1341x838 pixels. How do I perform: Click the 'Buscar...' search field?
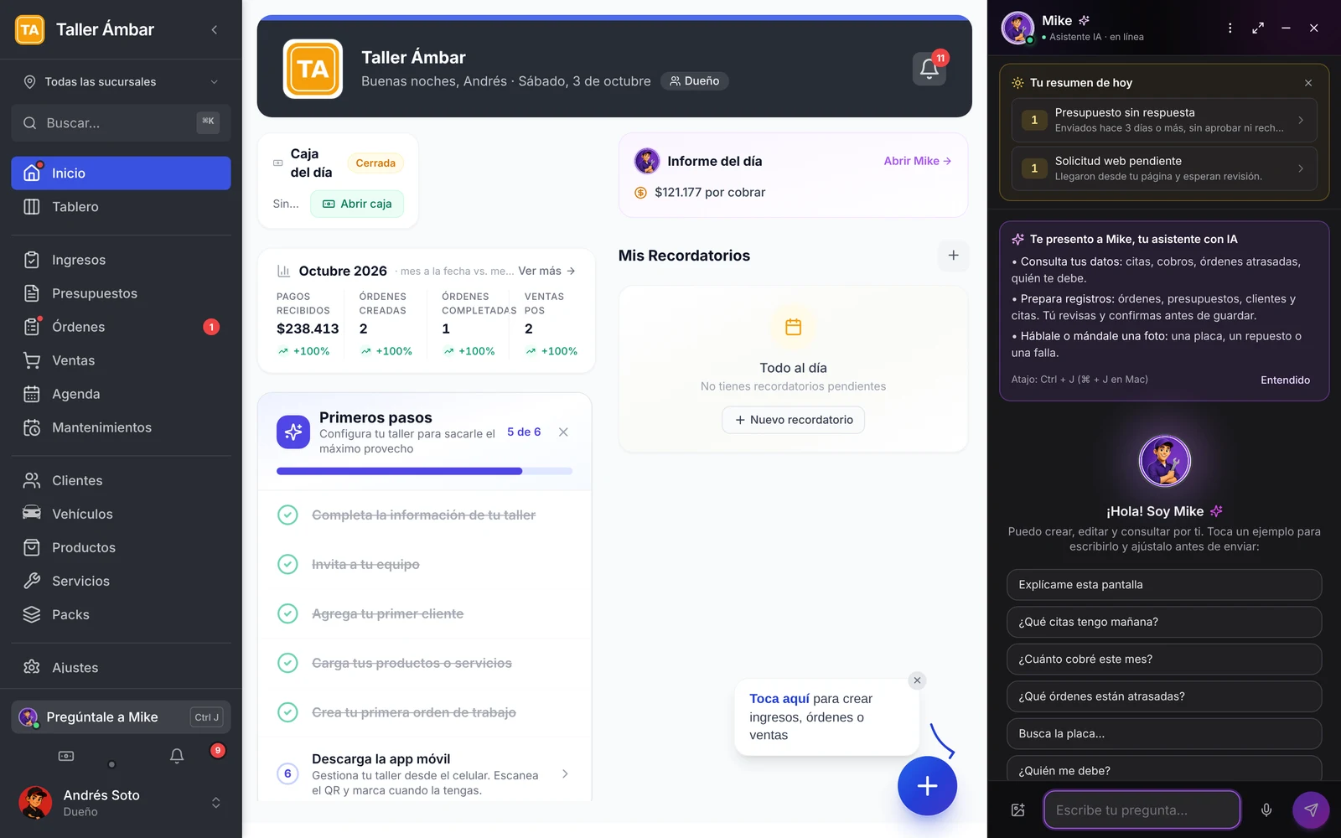pos(121,122)
